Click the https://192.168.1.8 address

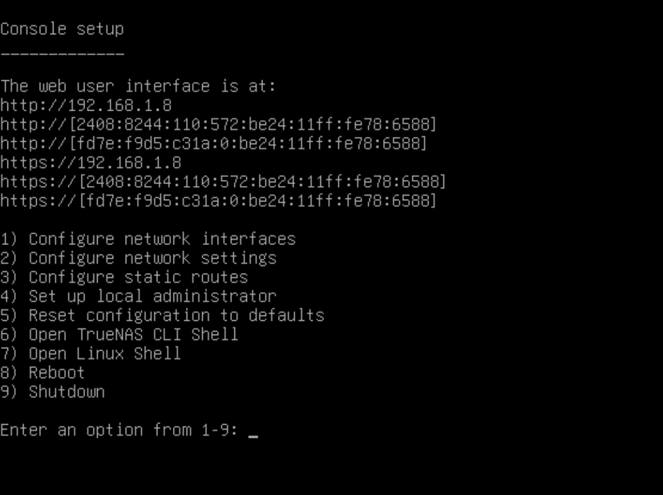pyautogui.click(x=91, y=163)
